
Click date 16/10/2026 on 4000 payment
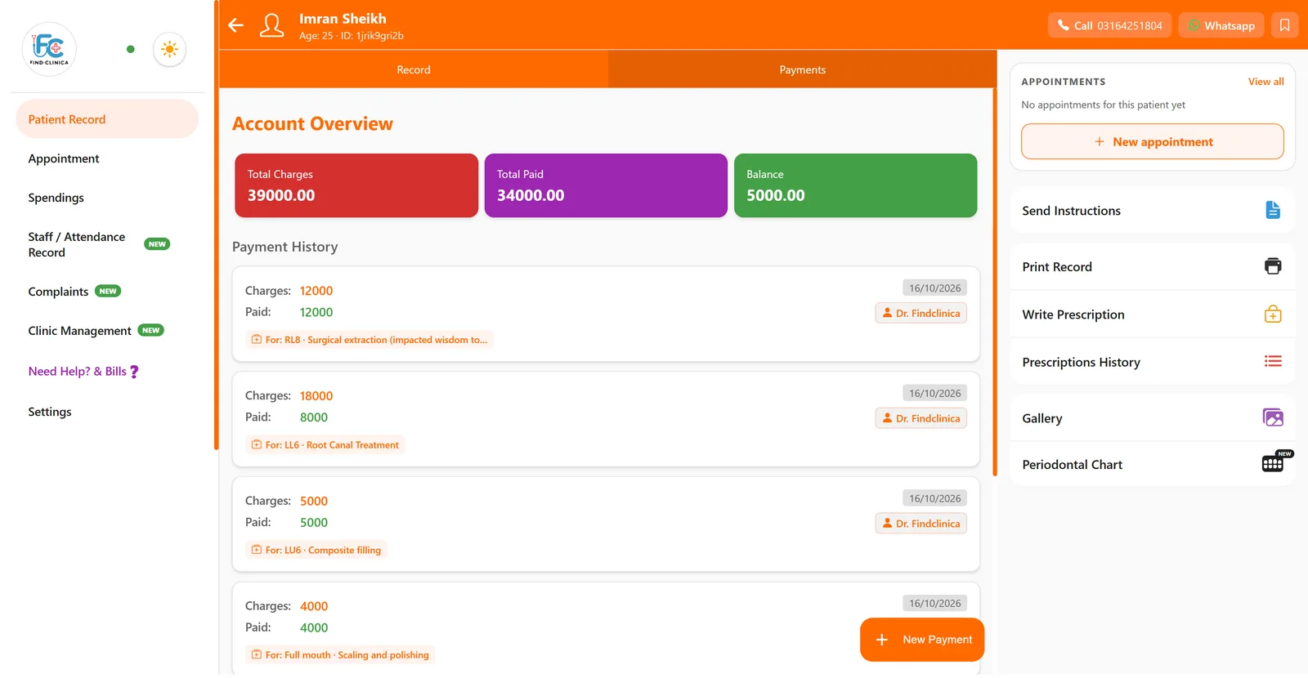tap(935, 604)
